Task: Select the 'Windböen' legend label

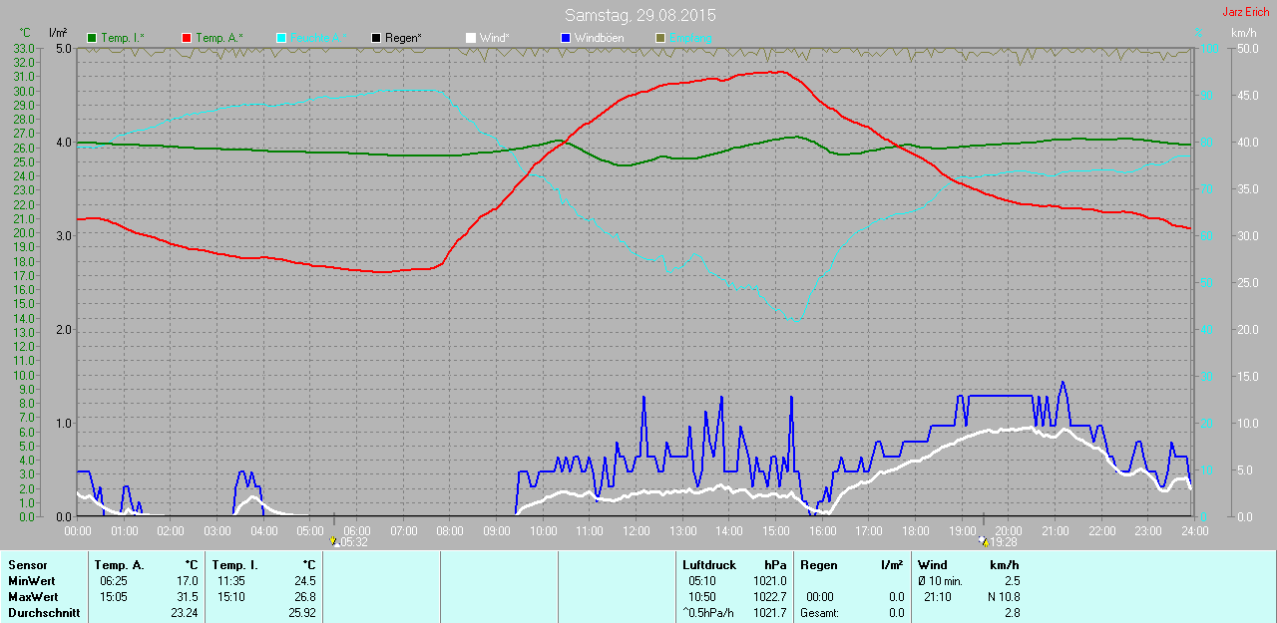Action: [599, 38]
